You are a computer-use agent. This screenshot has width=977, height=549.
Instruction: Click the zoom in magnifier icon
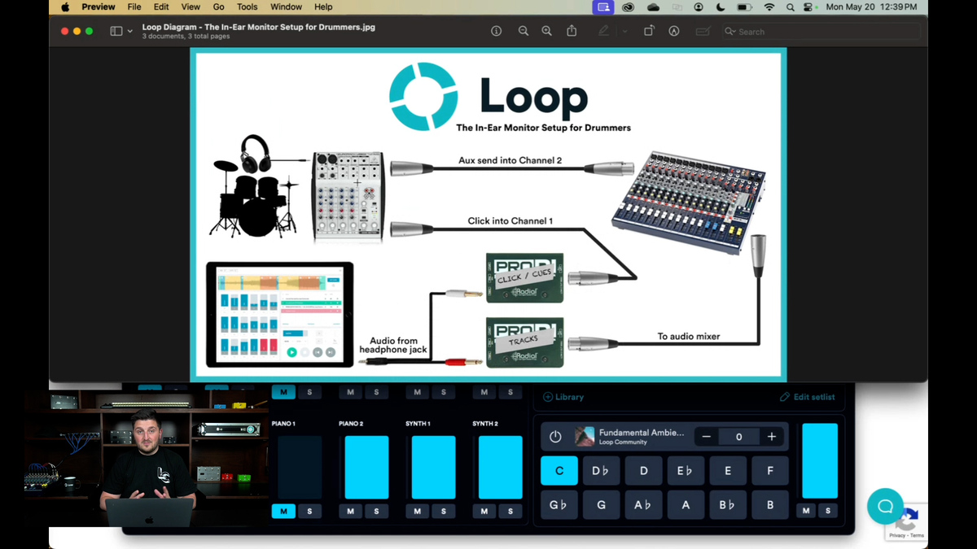coord(547,31)
